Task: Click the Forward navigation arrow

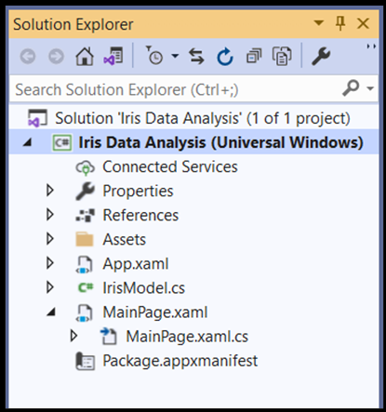Action: coord(56,57)
